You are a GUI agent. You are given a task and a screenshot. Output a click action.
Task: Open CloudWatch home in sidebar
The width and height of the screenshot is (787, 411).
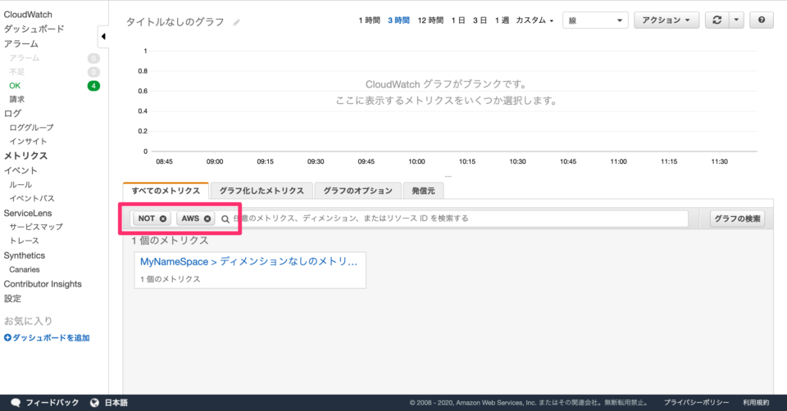pyautogui.click(x=28, y=15)
